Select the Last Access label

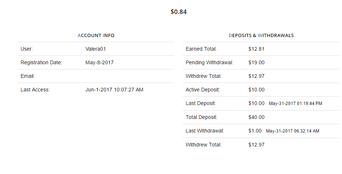click(x=35, y=90)
